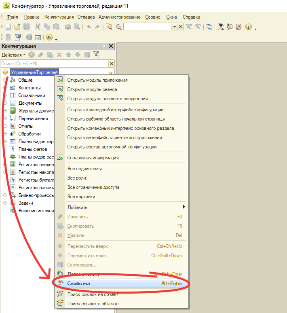Choose Поиск ссылок на объект
Image resolution: width=287 pixels, height=313 pixels.
point(121,294)
